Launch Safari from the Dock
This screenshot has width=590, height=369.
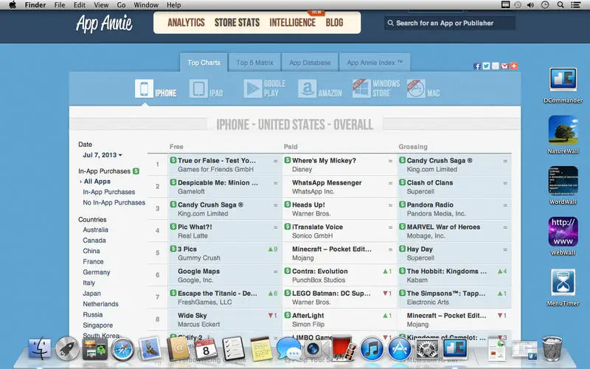click(122, 349)
